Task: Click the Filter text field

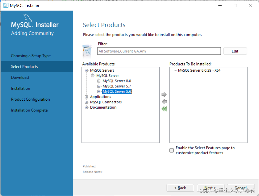Action: coord(159,51)
